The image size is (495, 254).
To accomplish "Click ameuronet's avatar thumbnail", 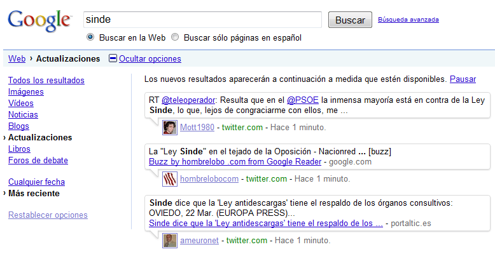I will point(170,241).
